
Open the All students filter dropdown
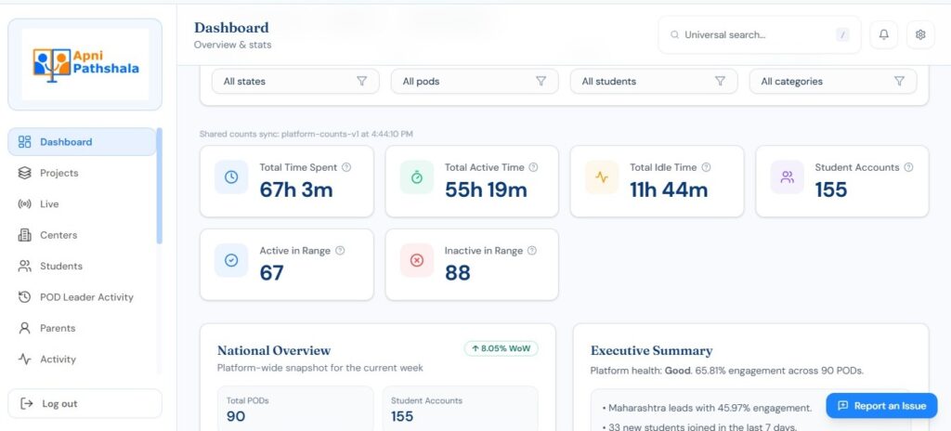(x=654, y=82)
